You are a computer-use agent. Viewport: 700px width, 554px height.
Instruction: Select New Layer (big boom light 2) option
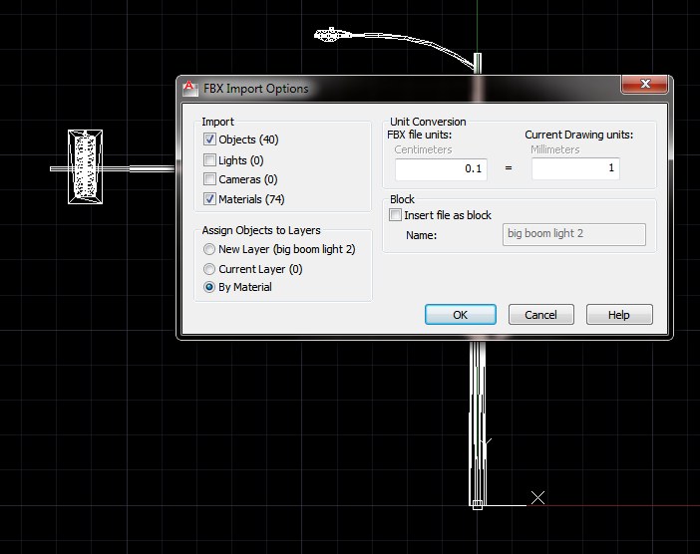coord(209,249)
